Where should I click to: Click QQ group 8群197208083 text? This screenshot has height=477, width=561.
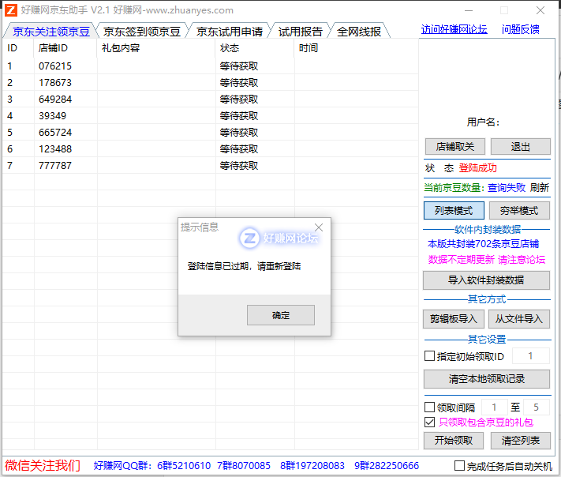click(x=312, y=465)
